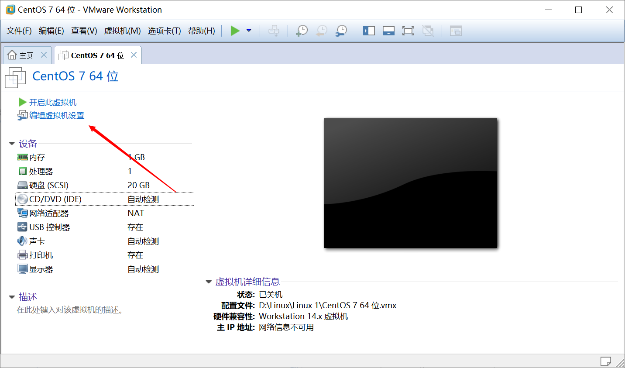Close the CentOS 7 64 位 tab

point(134,55)
